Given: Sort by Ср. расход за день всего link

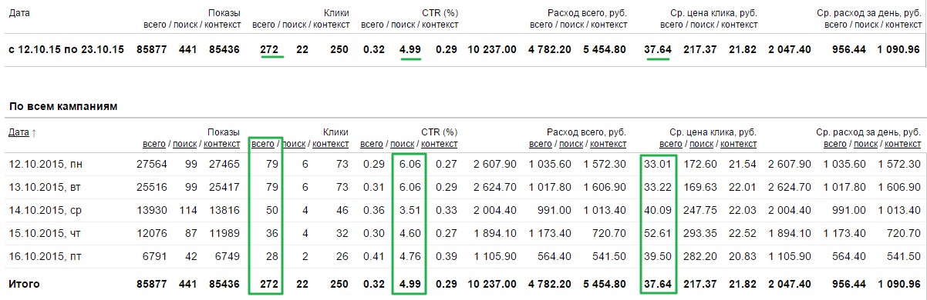Looking at the screenshot, I should click(835, 144).
